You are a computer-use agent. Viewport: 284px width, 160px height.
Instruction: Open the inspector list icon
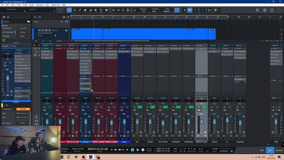pos(4,17)
